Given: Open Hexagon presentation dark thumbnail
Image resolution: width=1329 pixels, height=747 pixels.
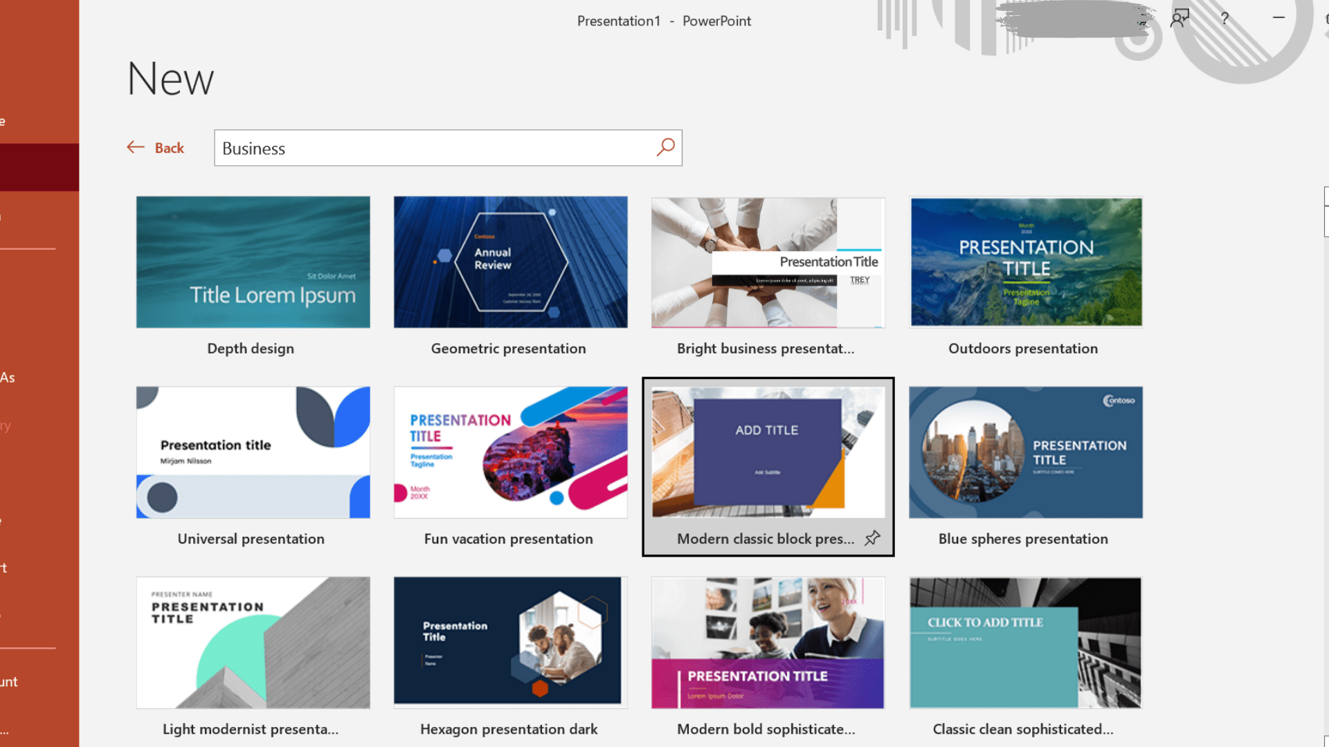Looking at the screenshot, I should click(x=511, y=643).
